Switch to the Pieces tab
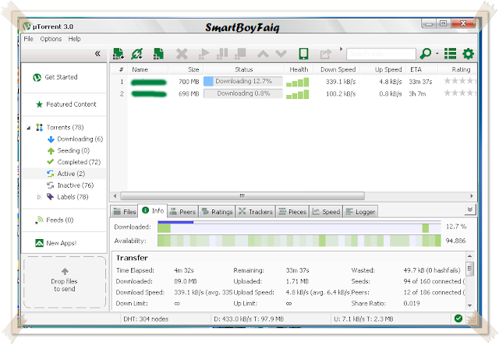Image resolution: width=499 pixels, height=345 pixels. point(292,212)
